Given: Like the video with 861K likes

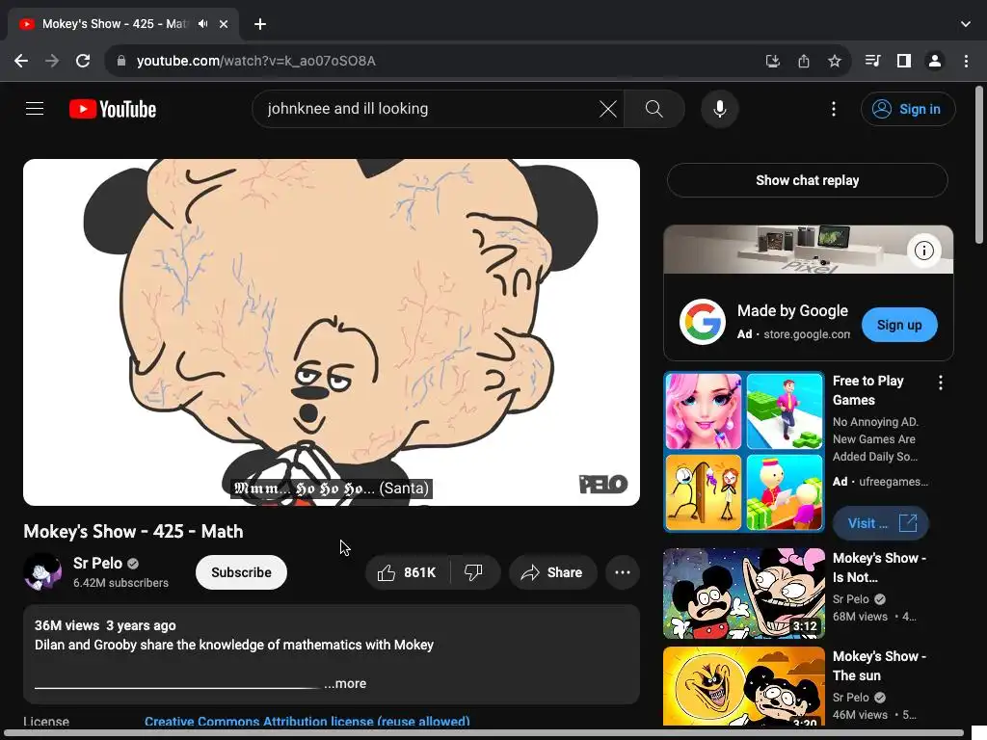Looking at the screenshot, I should [x=408, y=572].
